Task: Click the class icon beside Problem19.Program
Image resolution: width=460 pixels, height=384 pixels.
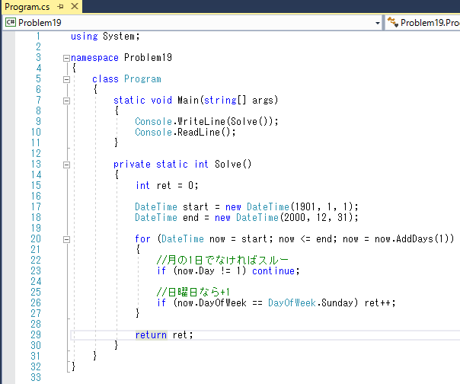Action: coord(393,22)
